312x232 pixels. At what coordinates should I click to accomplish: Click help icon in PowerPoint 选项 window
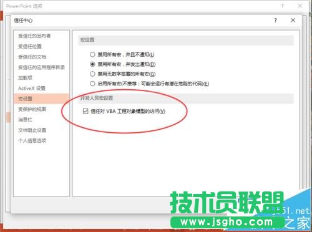click(282, 6)
